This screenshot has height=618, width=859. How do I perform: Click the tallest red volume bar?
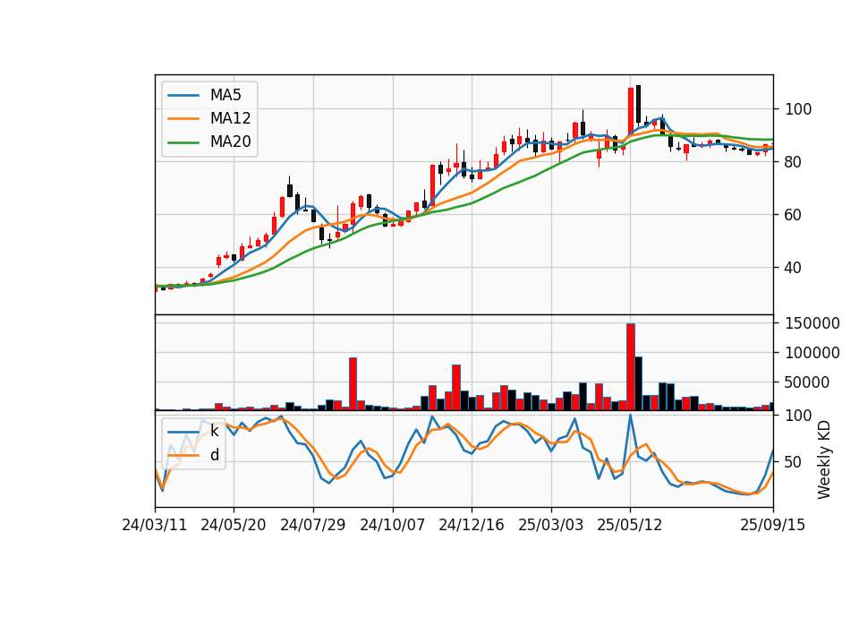[x=631, y=367]
